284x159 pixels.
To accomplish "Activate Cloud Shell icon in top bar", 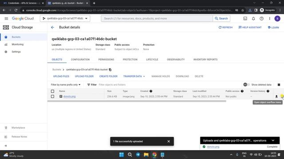I will 245,19.
